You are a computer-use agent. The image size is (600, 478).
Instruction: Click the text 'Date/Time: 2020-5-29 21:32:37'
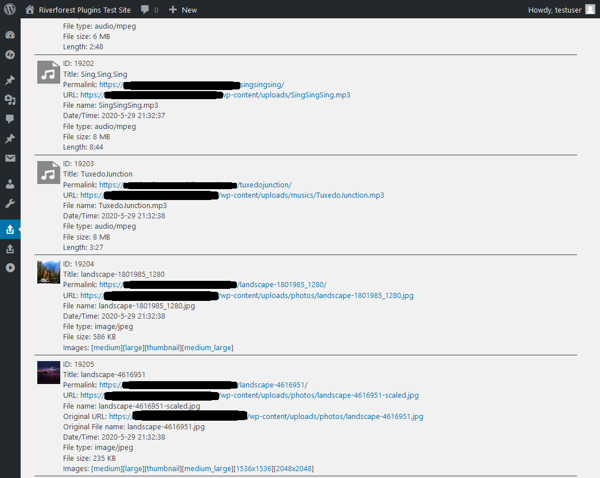pyautogui.click(x=114, y=115)
